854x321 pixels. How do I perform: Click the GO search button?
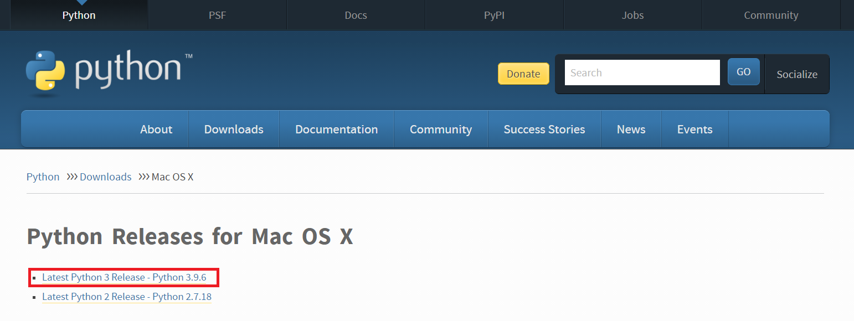pos(743,72)
